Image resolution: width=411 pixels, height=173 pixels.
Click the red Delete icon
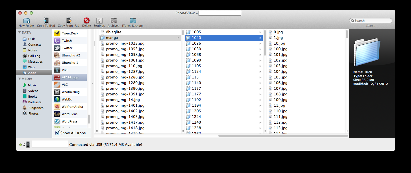pos(86,21)
